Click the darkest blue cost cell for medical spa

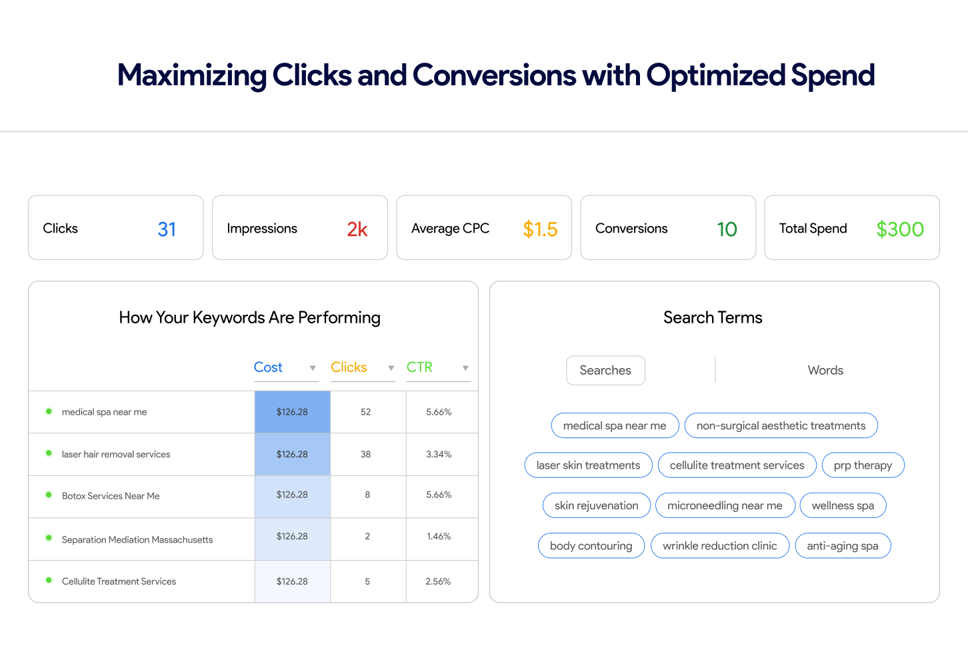tap(292, 412)
